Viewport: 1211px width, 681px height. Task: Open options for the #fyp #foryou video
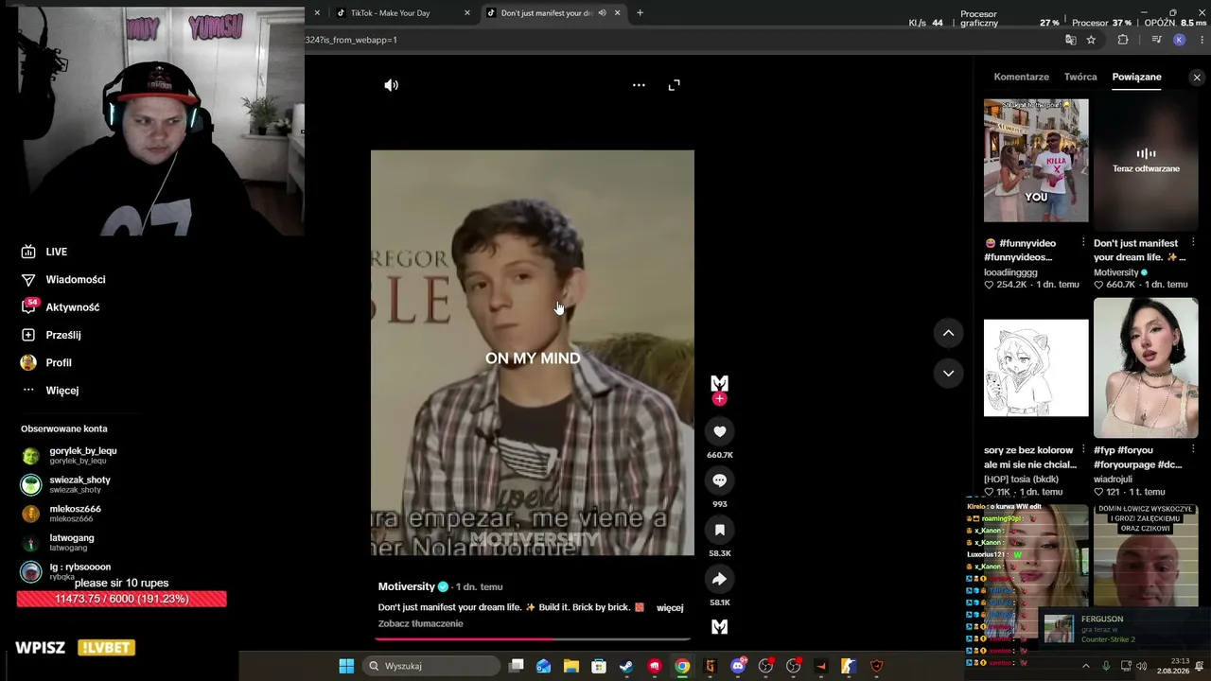coord(1193,450)
